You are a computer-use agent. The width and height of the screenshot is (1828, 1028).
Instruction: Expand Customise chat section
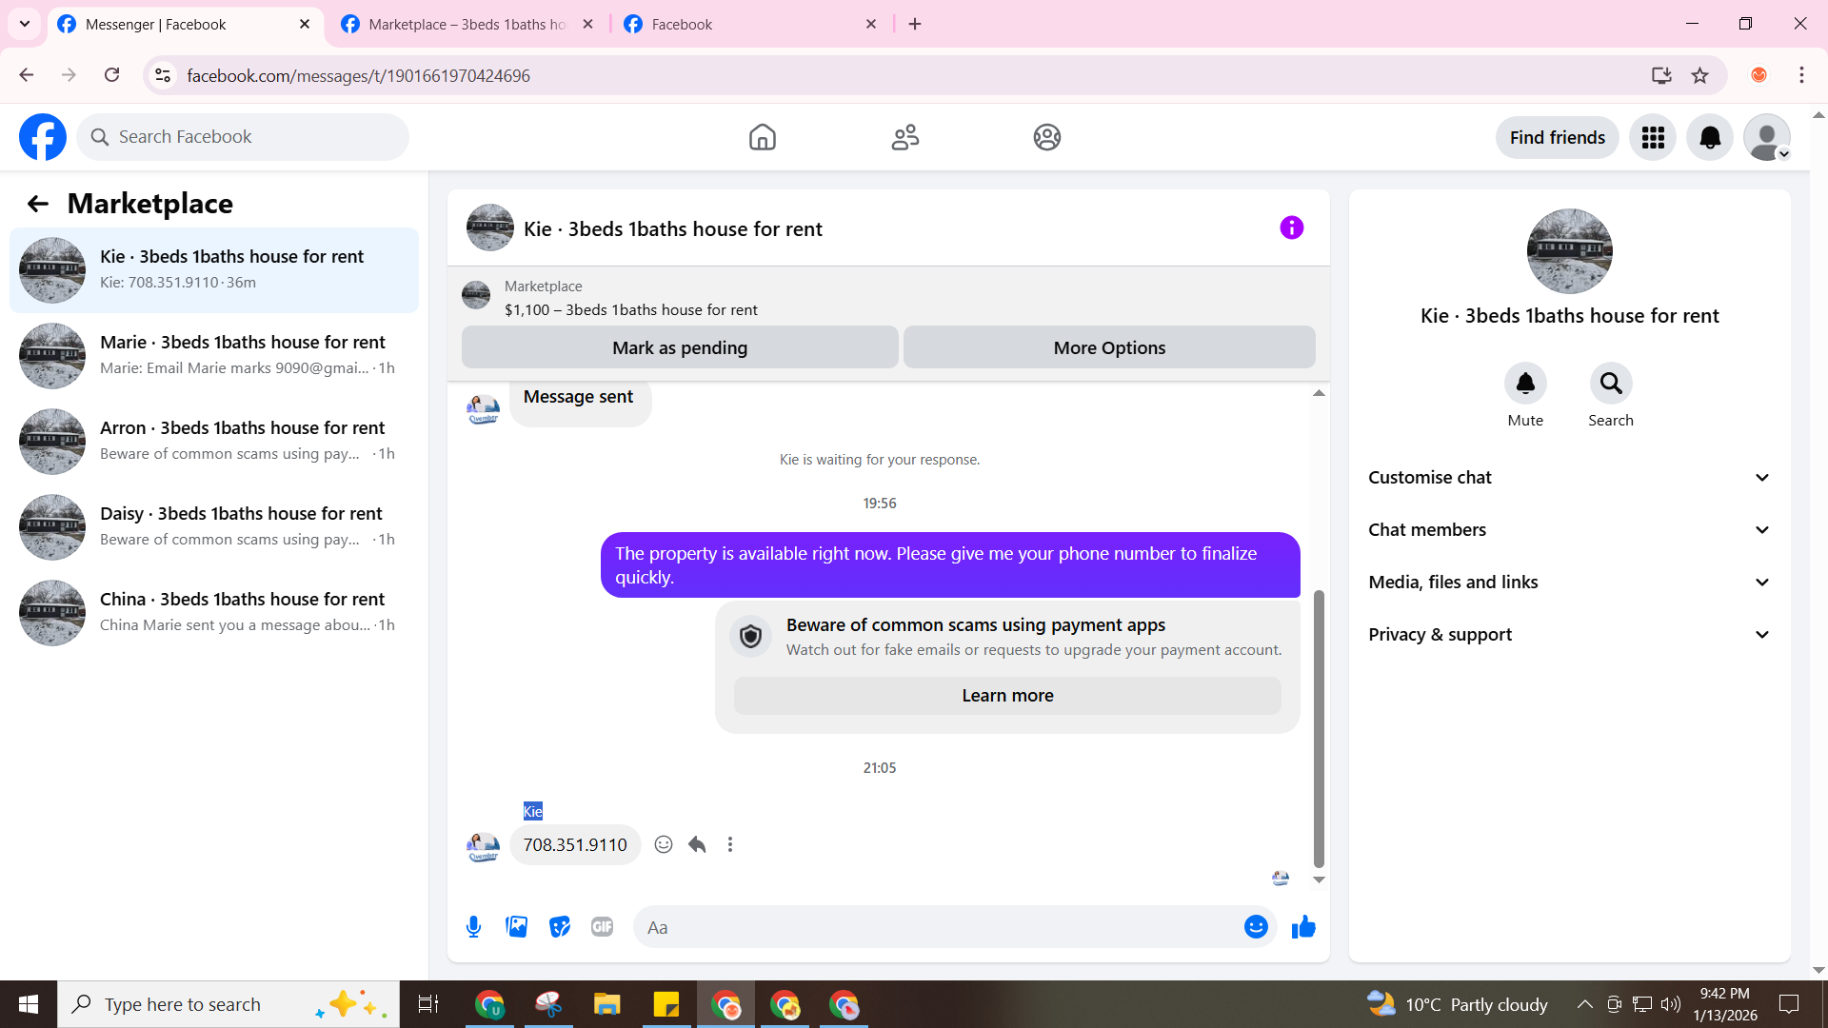(x=1569, y=478)
